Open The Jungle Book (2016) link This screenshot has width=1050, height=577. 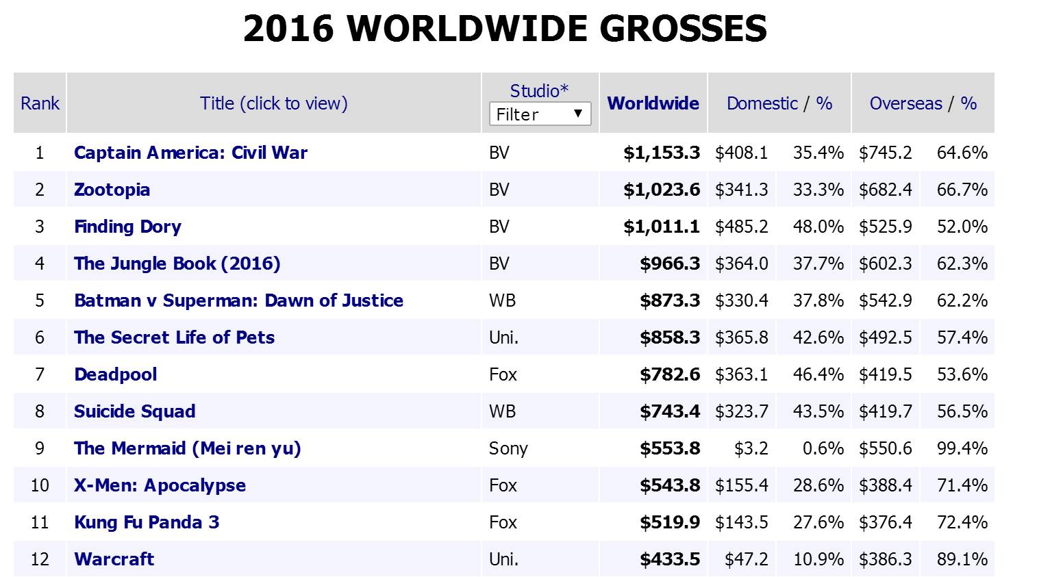pos(177,264)
